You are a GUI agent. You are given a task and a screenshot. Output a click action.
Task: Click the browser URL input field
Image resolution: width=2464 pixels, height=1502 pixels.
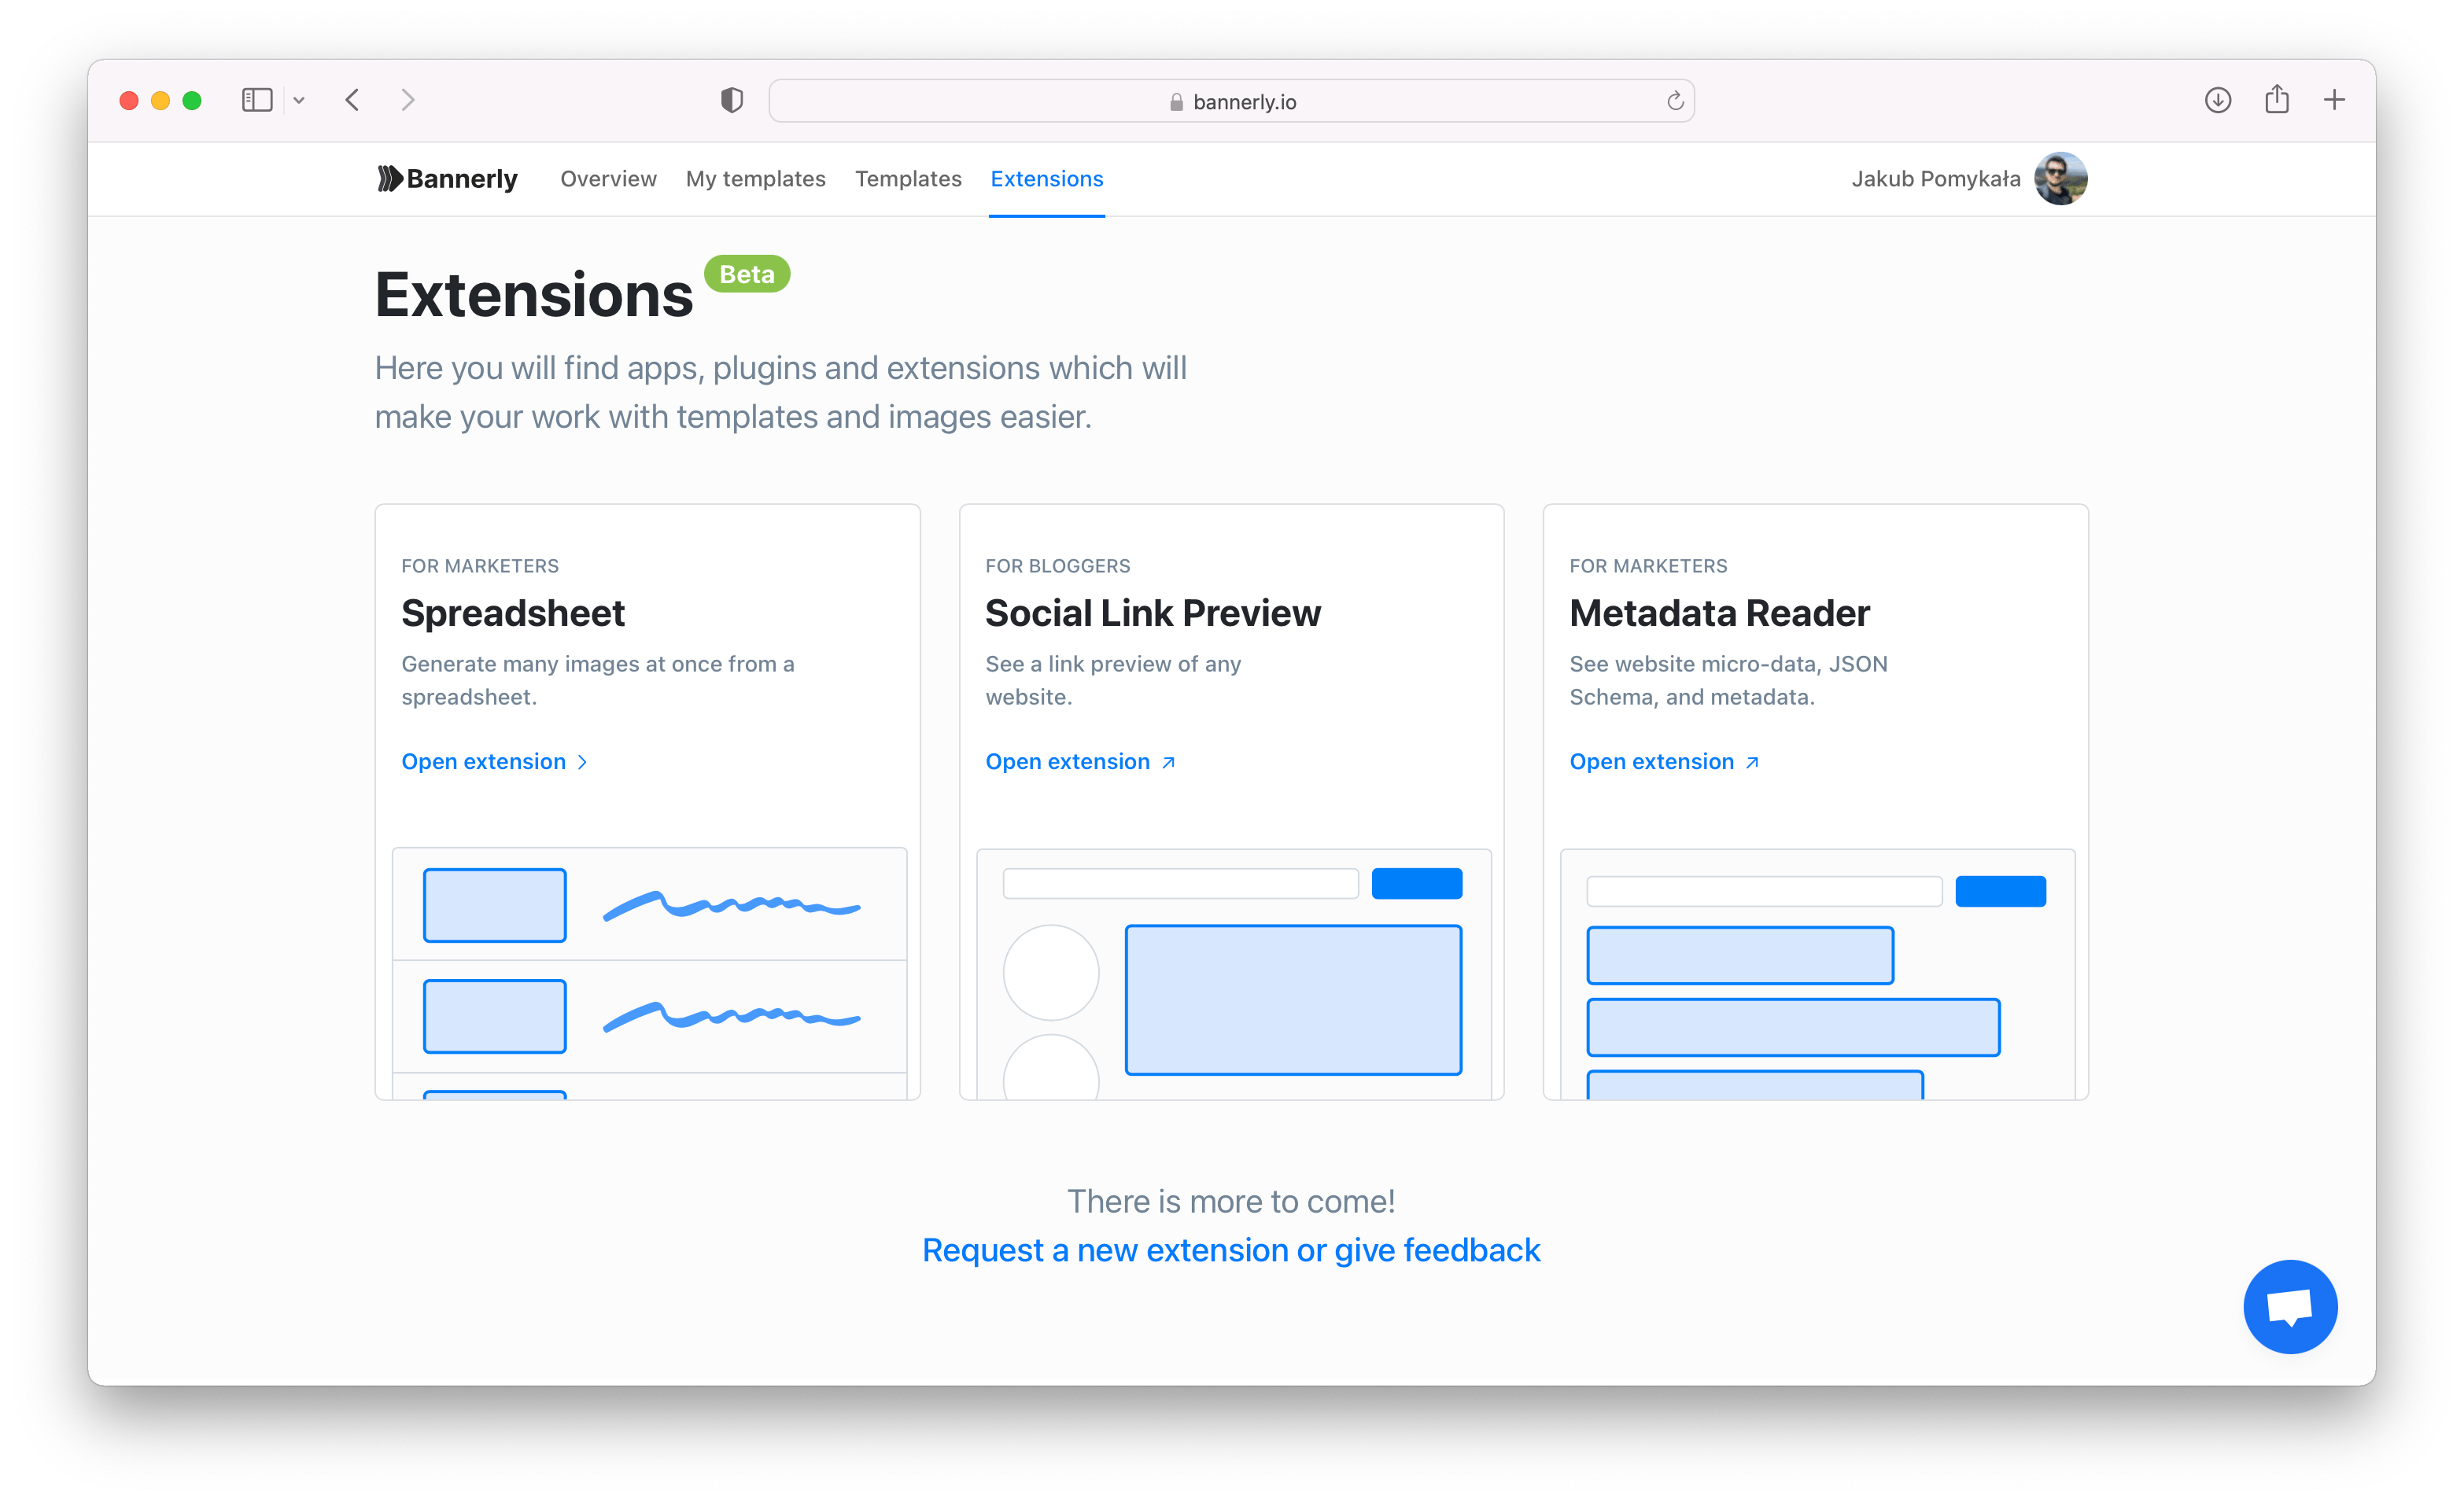pyautogui.click(x=1232, y=100)
